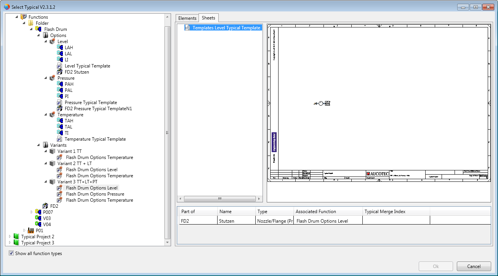Click the Typical Project 2 green icon

pyautogui.click(x=16, y=237)
